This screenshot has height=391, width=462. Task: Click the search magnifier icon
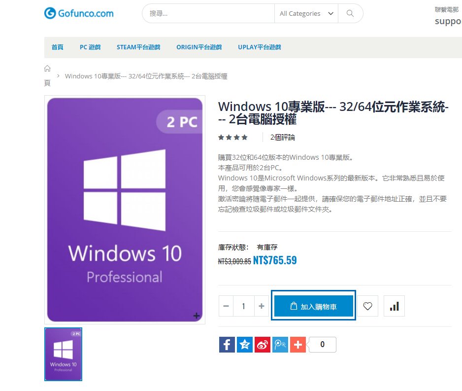click(x=350, y=13)
